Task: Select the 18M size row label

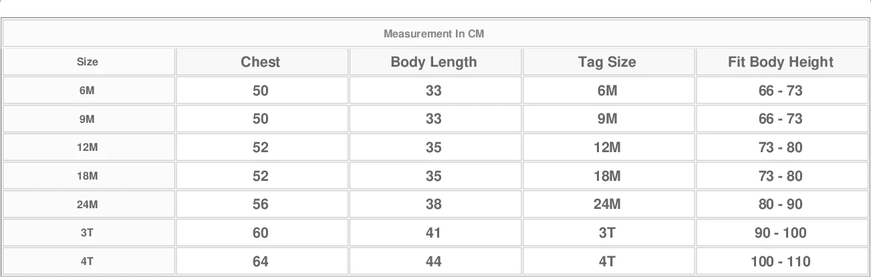Action: (88, 176)
